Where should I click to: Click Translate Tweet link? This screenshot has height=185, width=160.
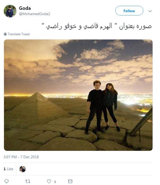[19, 34]
